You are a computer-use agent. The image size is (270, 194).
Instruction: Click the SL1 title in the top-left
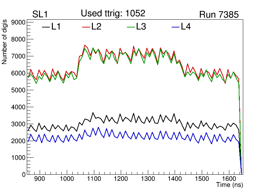click(41, 15)
